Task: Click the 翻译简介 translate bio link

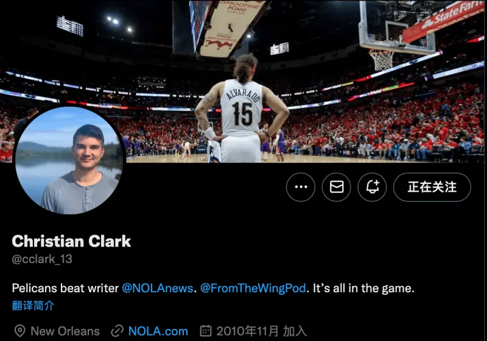Action: pyautogui.click(x=33, y=306)
